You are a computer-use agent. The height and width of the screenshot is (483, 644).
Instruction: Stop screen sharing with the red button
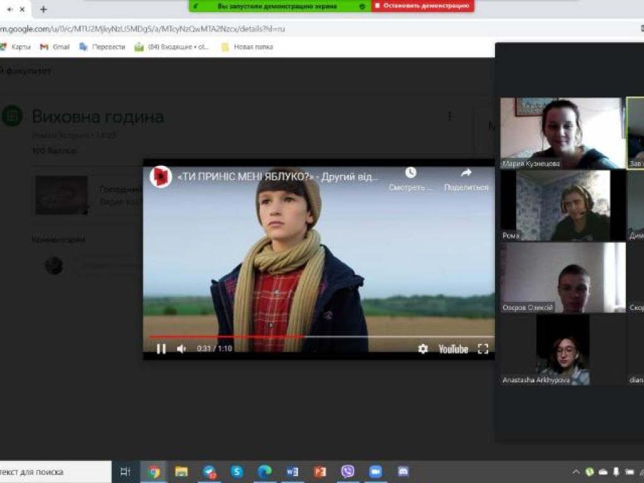pos(423,6)
